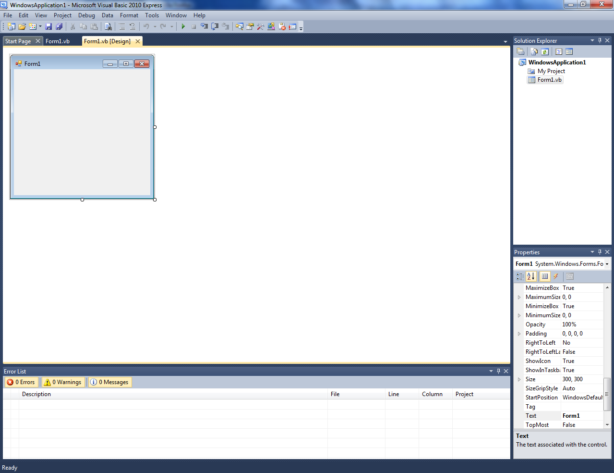Click the Refresh icon in Solution Explorer
Viewport: 614px width, 473px height.
[544, 51]
